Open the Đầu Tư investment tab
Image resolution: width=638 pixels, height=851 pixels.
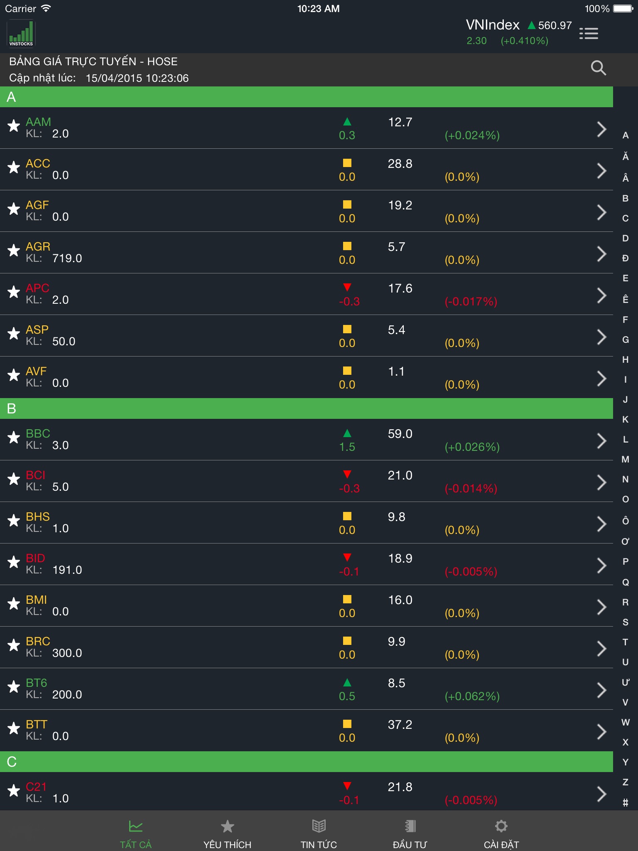point(410,834)
